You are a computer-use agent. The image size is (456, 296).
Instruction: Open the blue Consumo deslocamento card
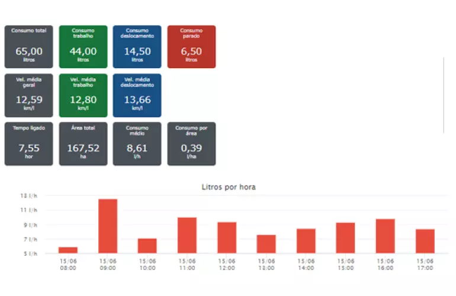click(x=137, y=47)
